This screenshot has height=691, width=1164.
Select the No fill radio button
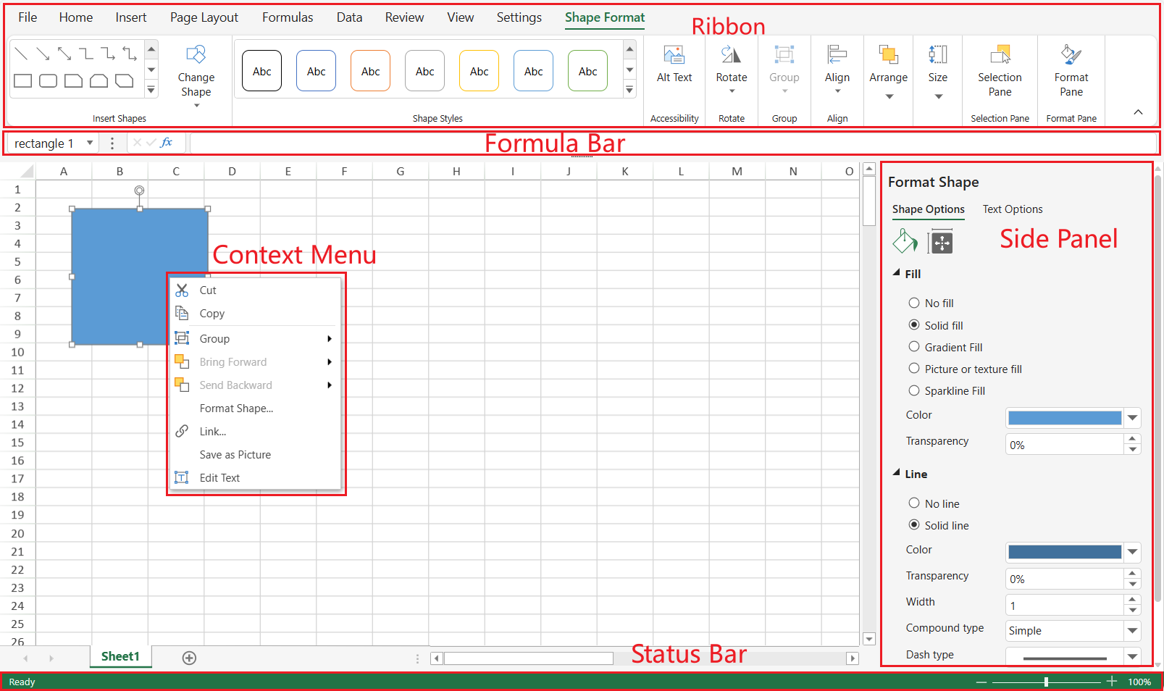(914, 303)
